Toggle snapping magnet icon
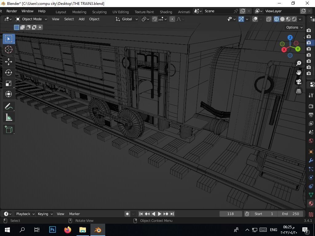Viewport: 315px width, 236px height. 154,19
